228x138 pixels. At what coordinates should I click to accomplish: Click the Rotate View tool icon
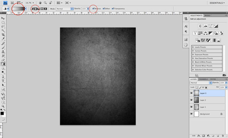pyautogui.click(x=51, y=3)
